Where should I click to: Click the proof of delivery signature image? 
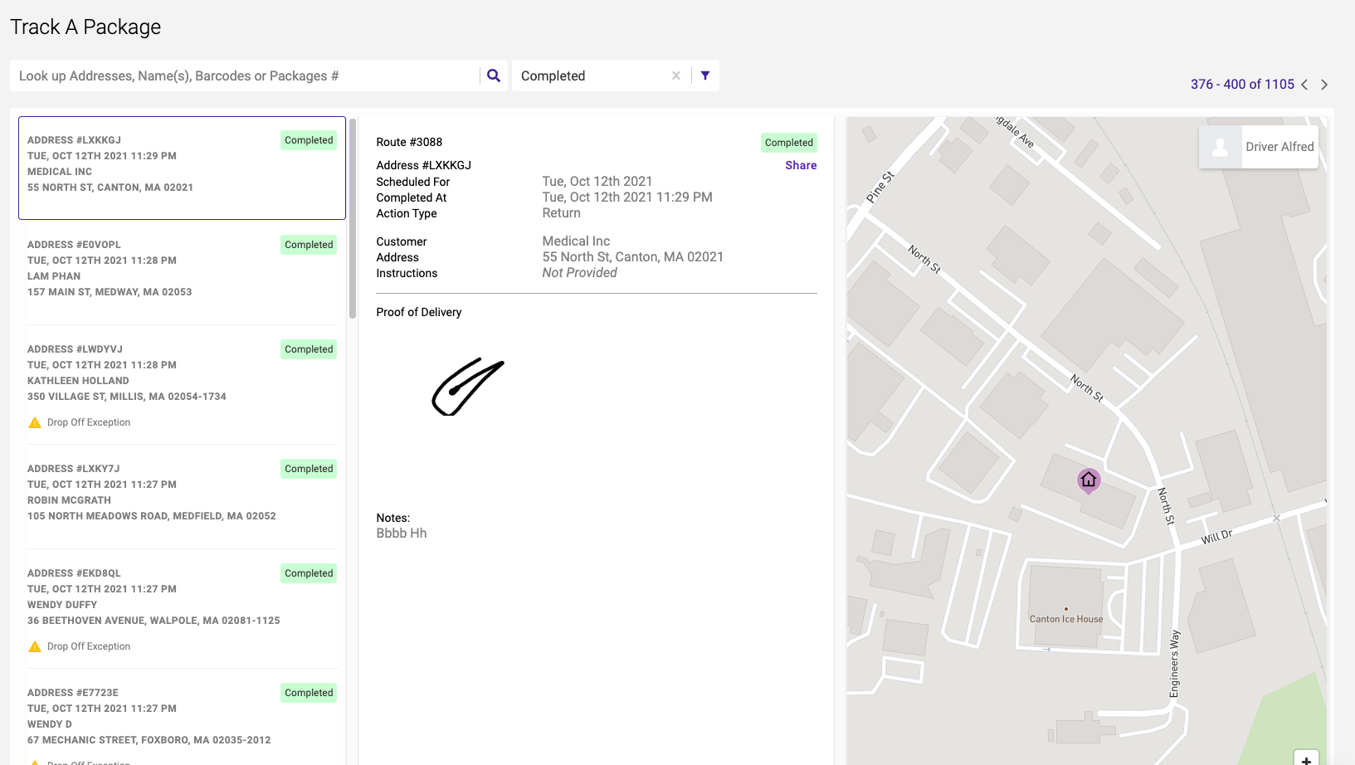pos(468,387)
